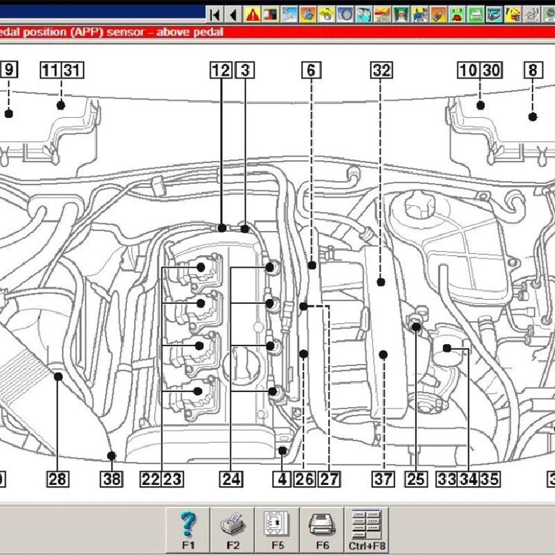
Task: Click component label 11
Action: coord(51,70)
